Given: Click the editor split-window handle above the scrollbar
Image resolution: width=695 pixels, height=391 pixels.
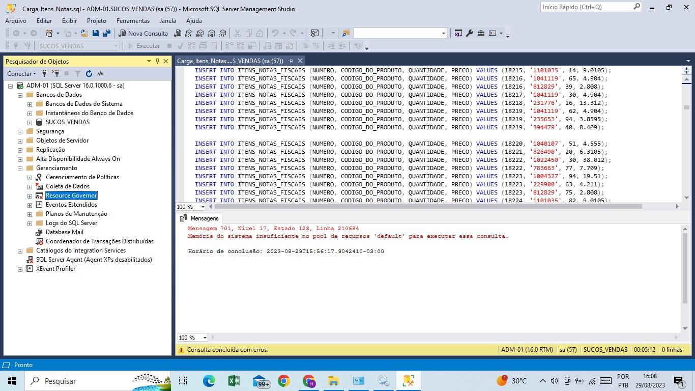Looking at the screenshot, I should pos(686,71).
